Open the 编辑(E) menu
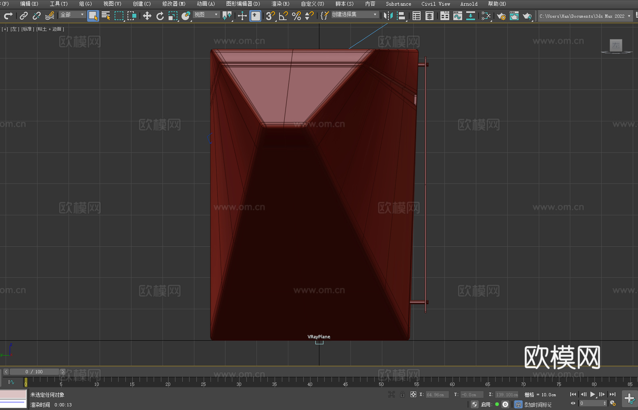 [29, 4]
